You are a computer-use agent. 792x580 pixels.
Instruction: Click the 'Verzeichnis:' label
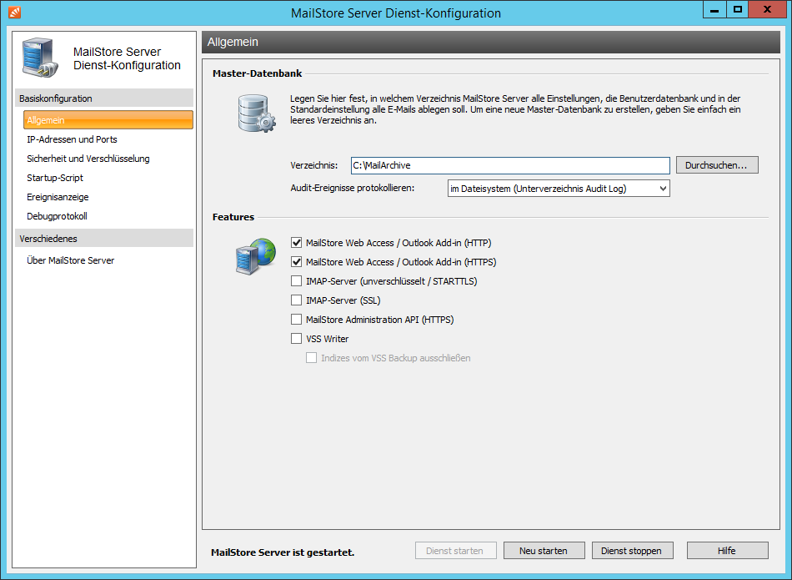point(313,165)
